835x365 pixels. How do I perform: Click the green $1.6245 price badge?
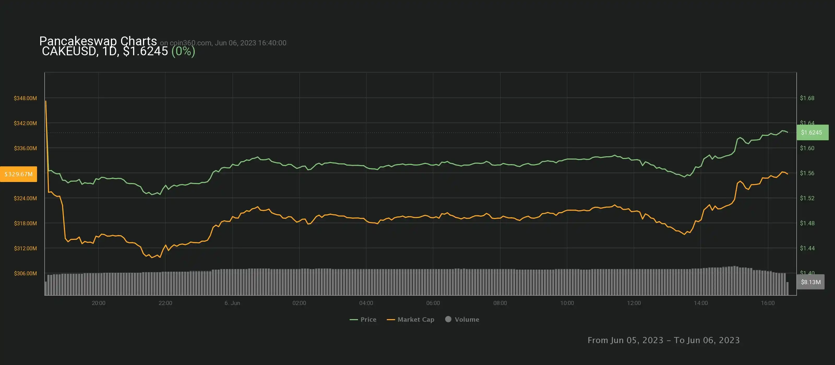(x=812, y=132)
